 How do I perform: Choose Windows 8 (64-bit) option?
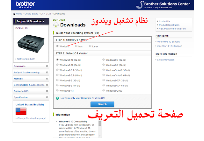(x=57, y=85)
